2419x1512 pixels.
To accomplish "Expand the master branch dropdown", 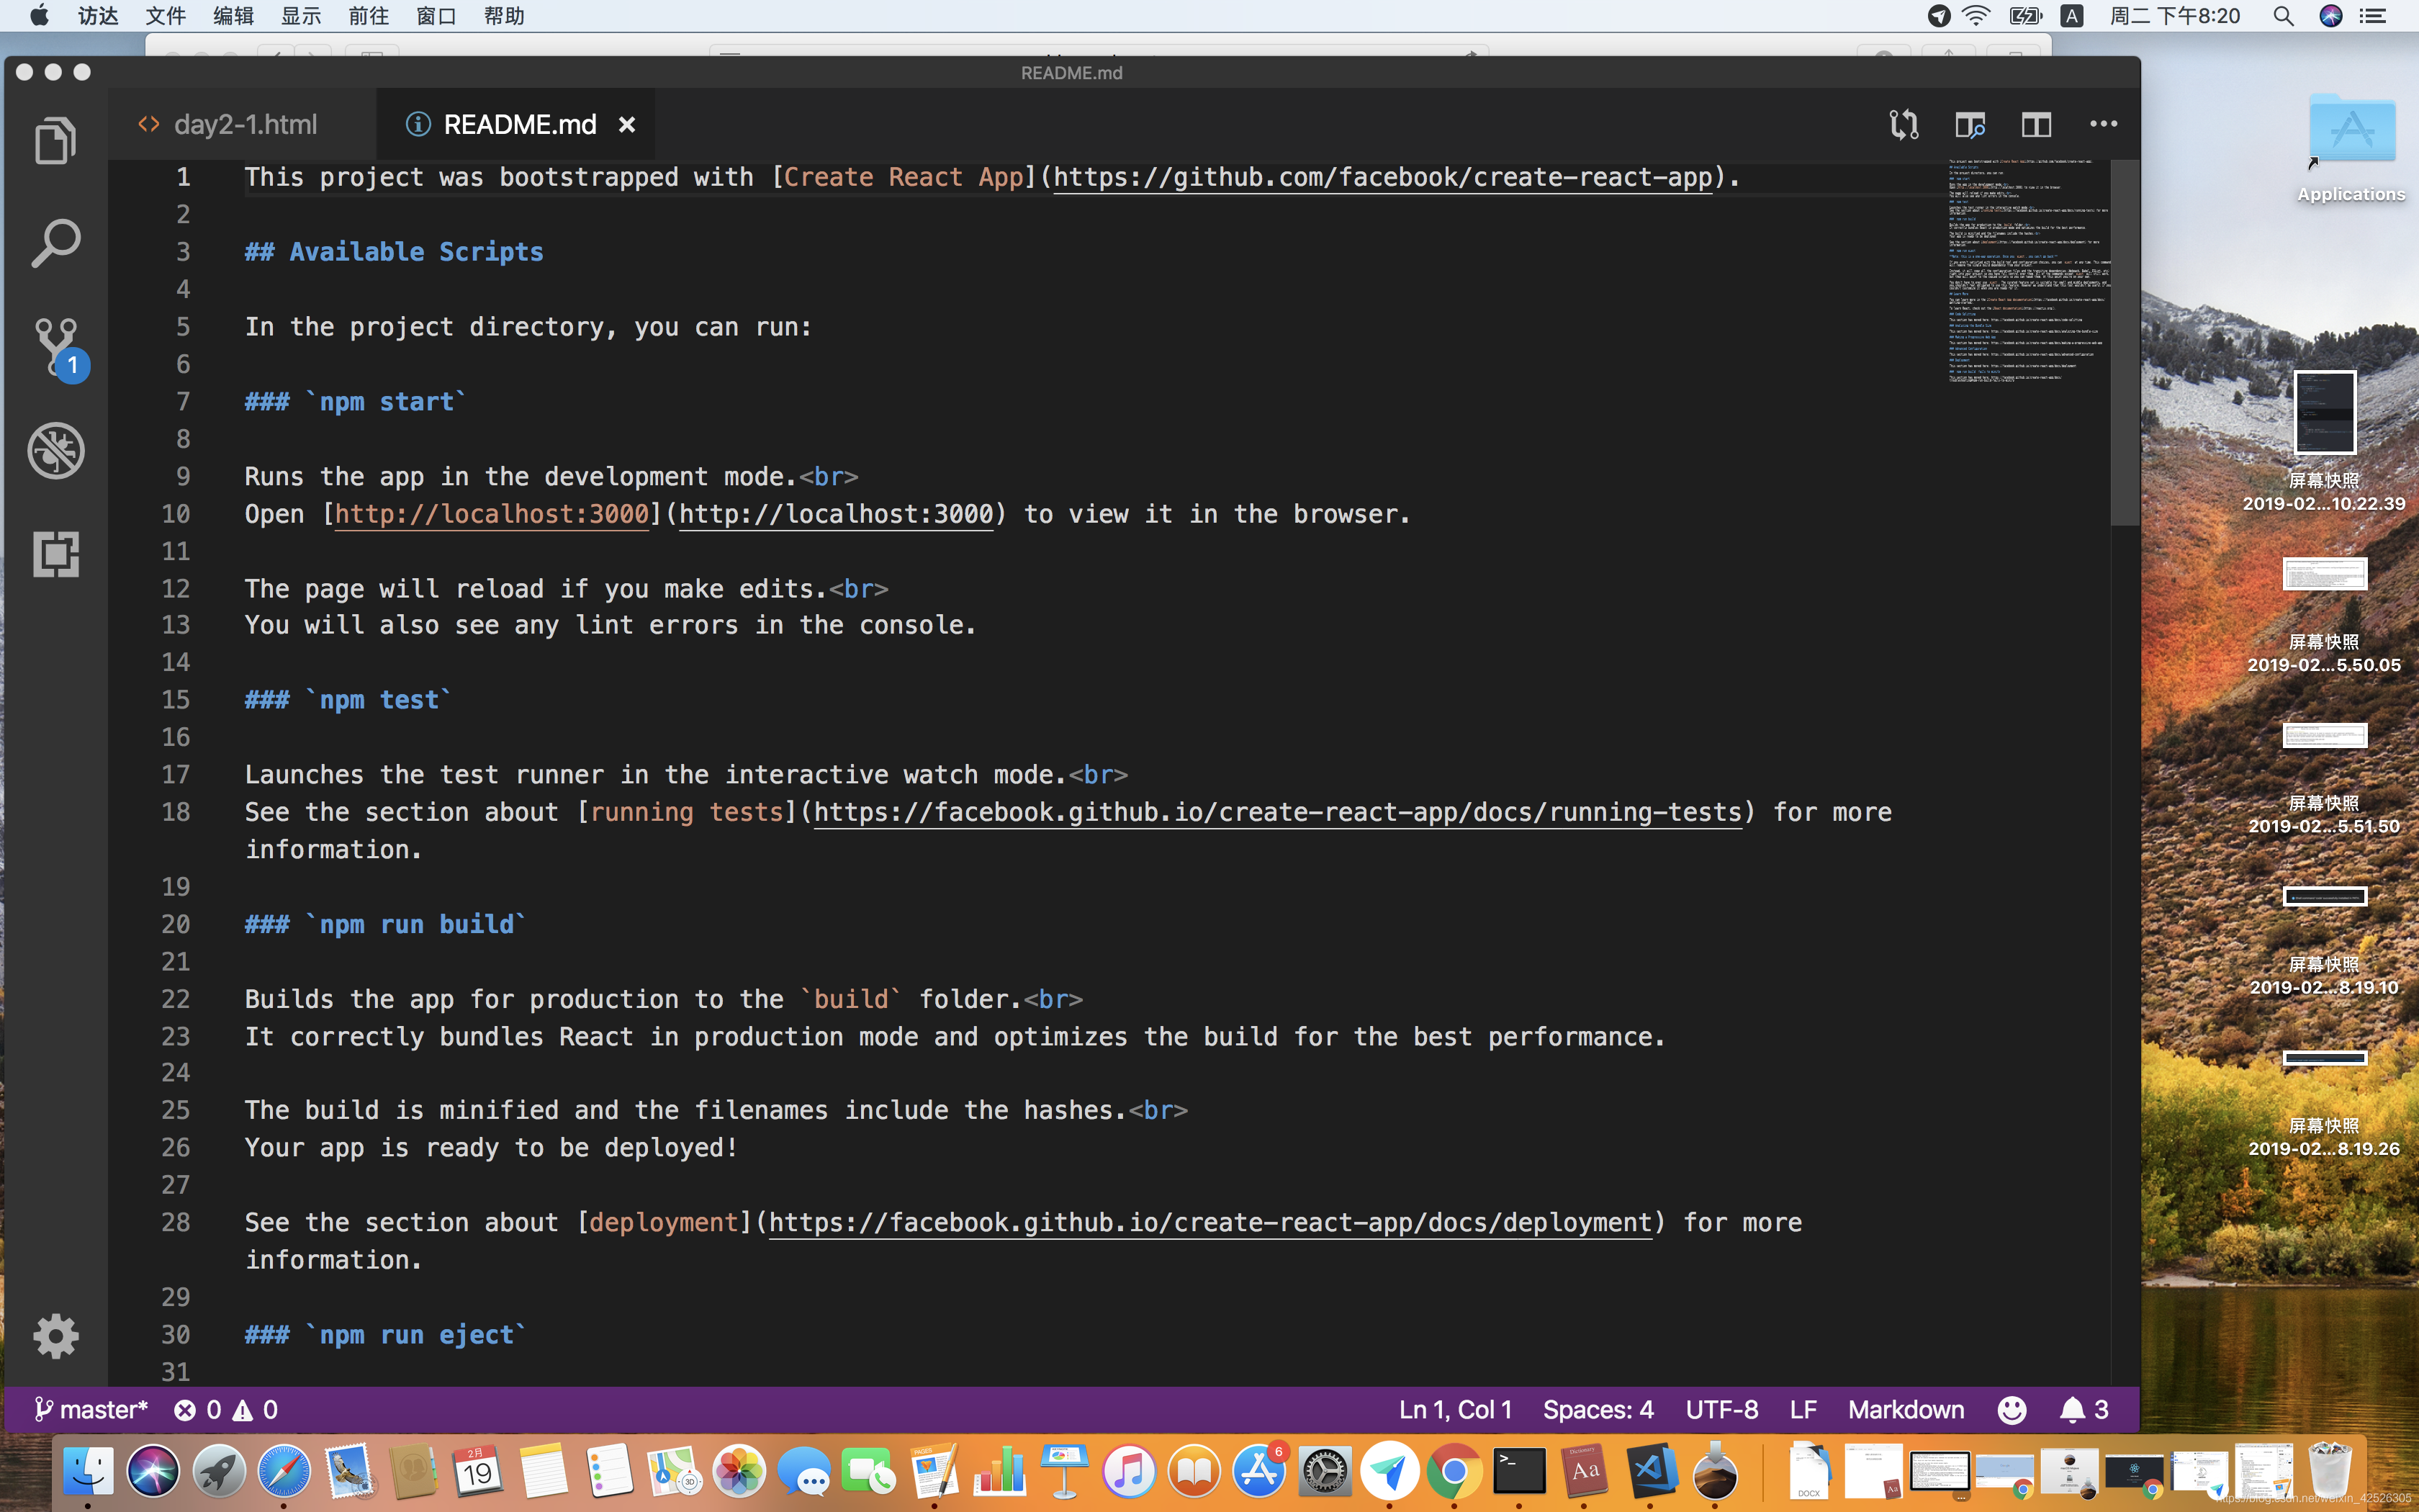I will click(91, 1408).
